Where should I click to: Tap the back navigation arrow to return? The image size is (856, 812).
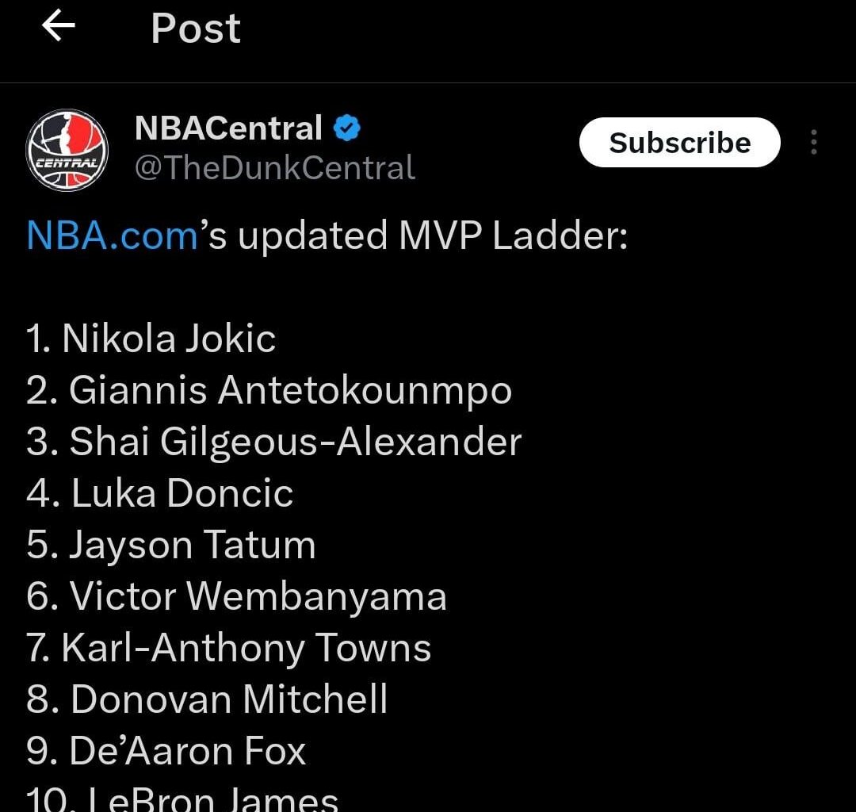point(55,28)
